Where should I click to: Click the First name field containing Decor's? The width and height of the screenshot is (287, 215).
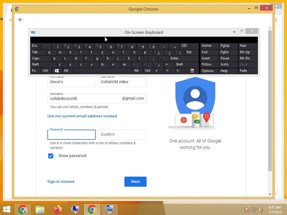(x=71, y=82)
